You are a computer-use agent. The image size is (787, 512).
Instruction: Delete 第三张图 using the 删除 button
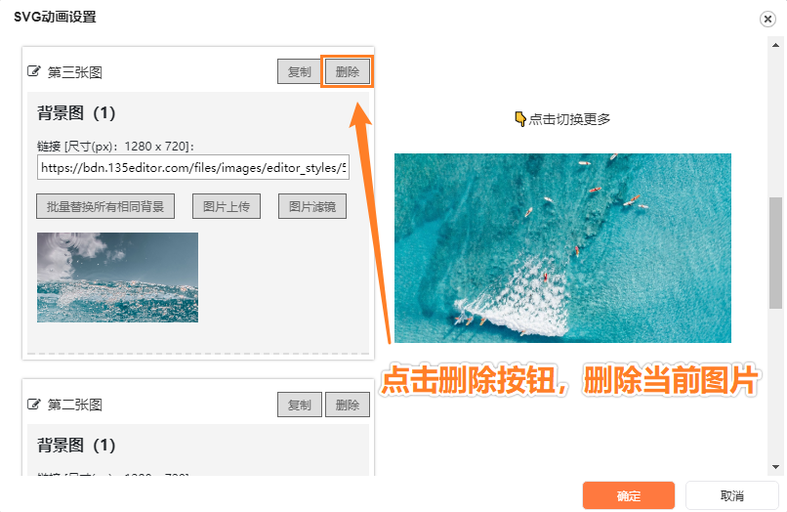[x=348, y=72]
